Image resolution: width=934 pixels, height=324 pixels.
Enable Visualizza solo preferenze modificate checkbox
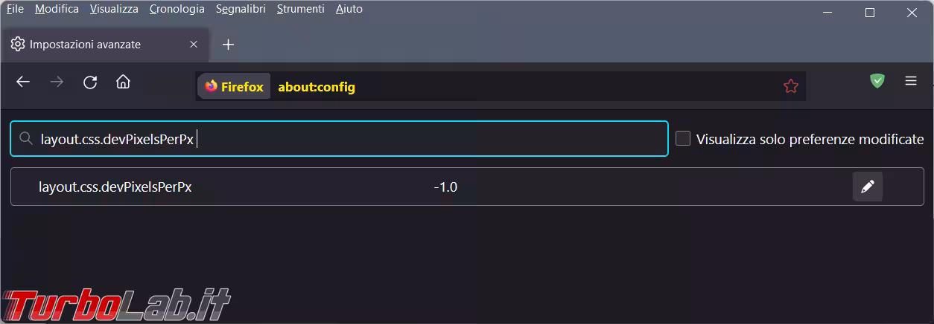coord(683,138)
